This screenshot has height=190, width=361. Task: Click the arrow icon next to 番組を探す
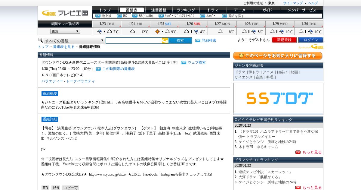tap(224, 16)
